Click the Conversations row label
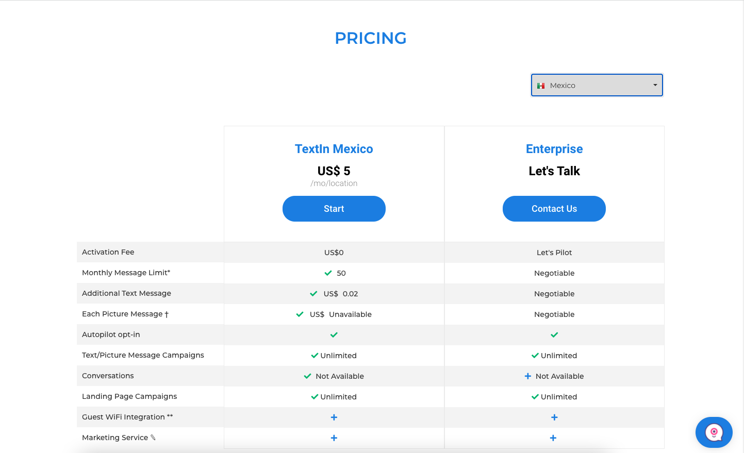Screen dimensions: 744x453 pos(108,376)
